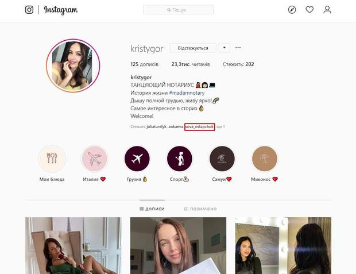Open the Спорт highlight circle

tap(179, 159)
